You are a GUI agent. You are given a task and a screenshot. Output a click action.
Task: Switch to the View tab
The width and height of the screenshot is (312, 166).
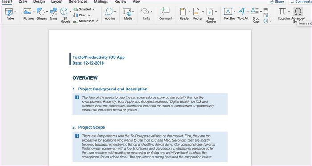[x=136, y=2]
